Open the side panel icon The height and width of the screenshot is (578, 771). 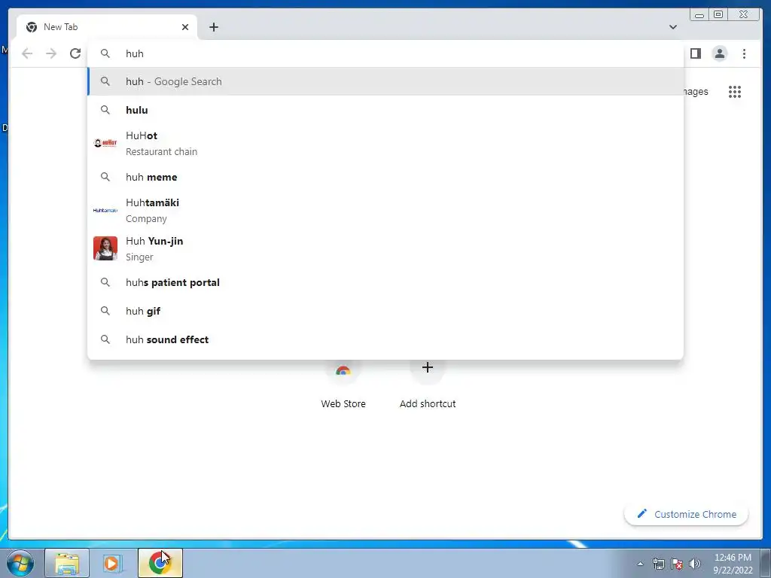pyautogui.click(x=695, y=53)
